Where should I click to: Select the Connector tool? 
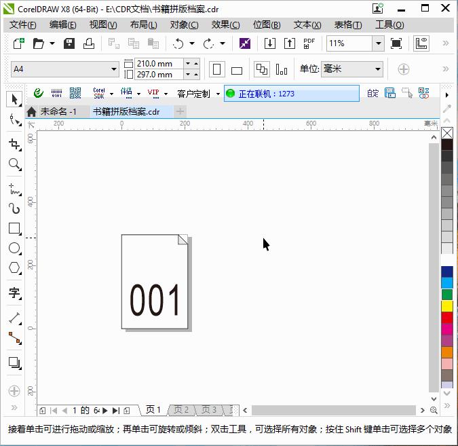click(15, 338)
